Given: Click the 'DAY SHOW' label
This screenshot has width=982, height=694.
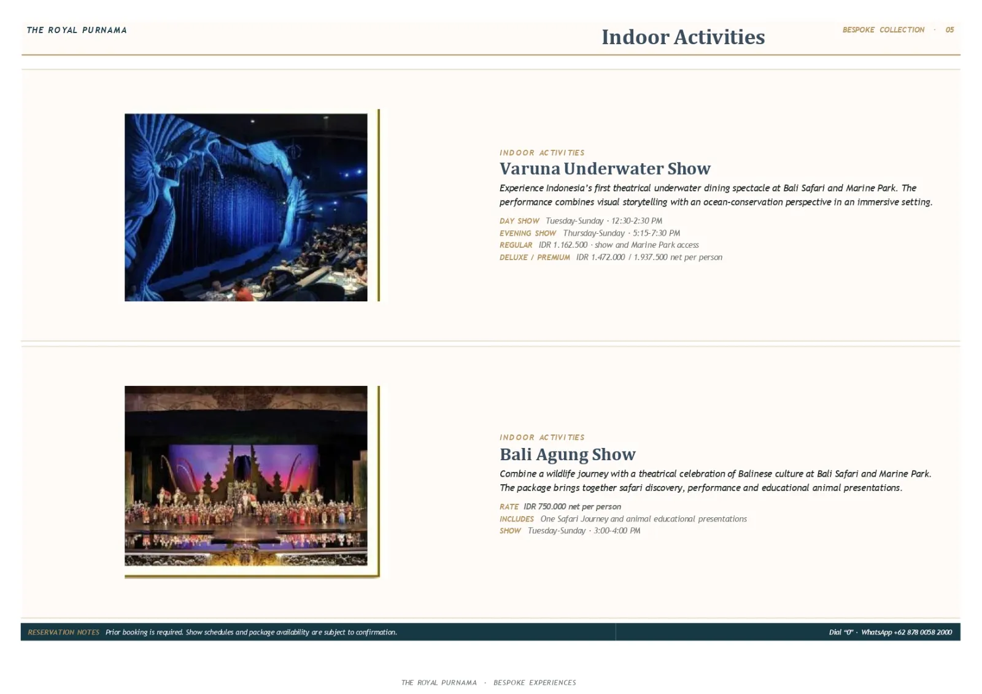Looking at the screenshot, I should click(x=519, y=221).
